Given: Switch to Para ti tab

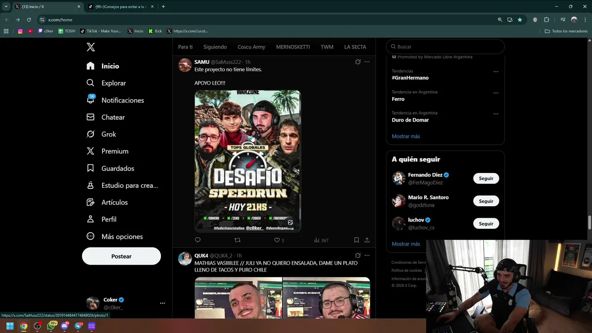Looking at the screenshot, I should tap(185, 47).
